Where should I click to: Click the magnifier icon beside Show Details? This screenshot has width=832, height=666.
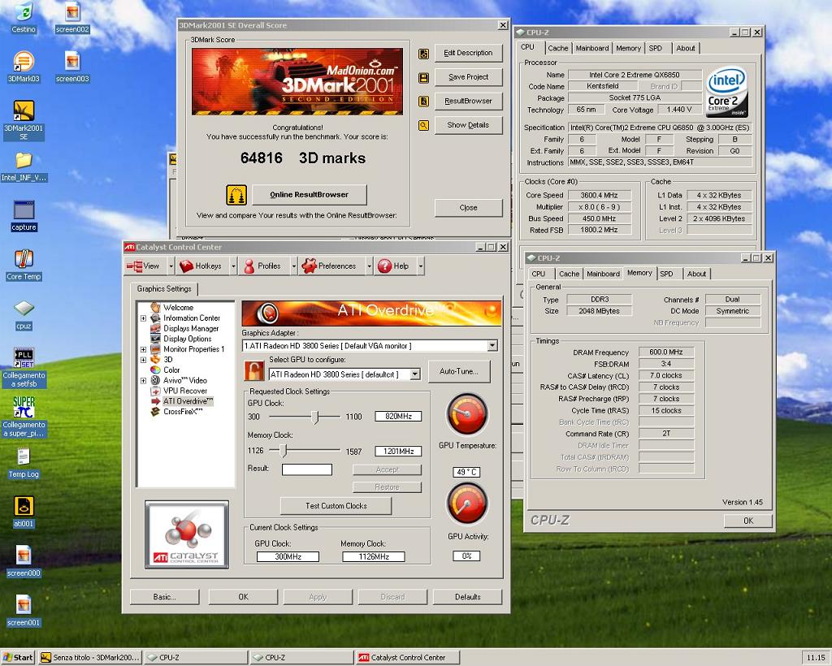click(x=423, y=126)
